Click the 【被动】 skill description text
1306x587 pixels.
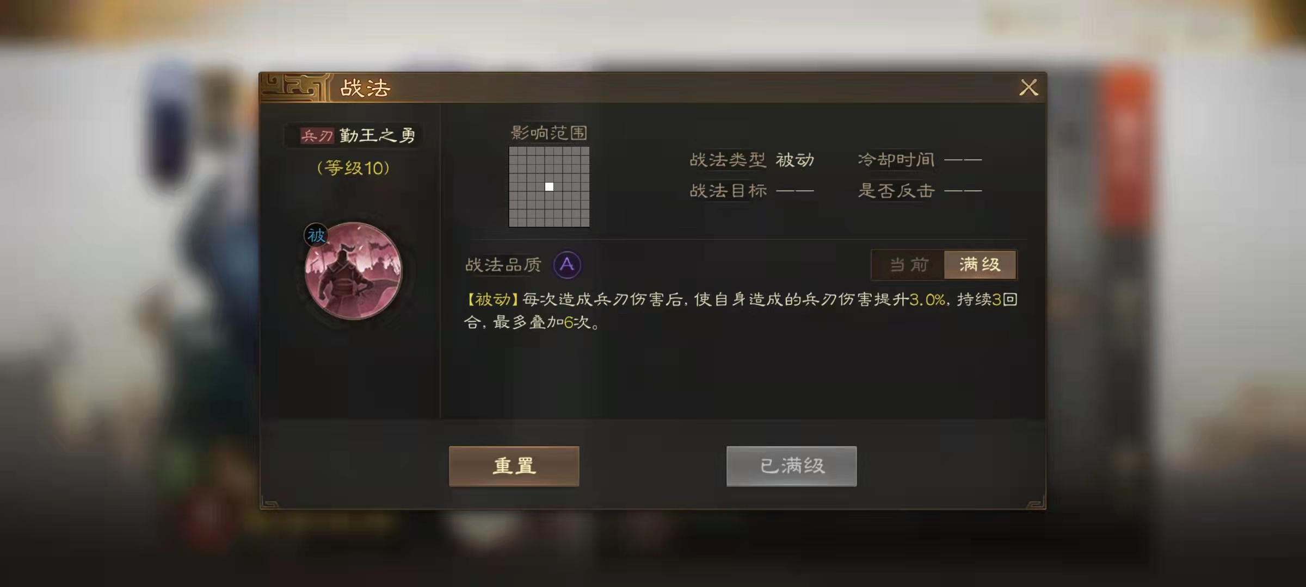(741, 311)
